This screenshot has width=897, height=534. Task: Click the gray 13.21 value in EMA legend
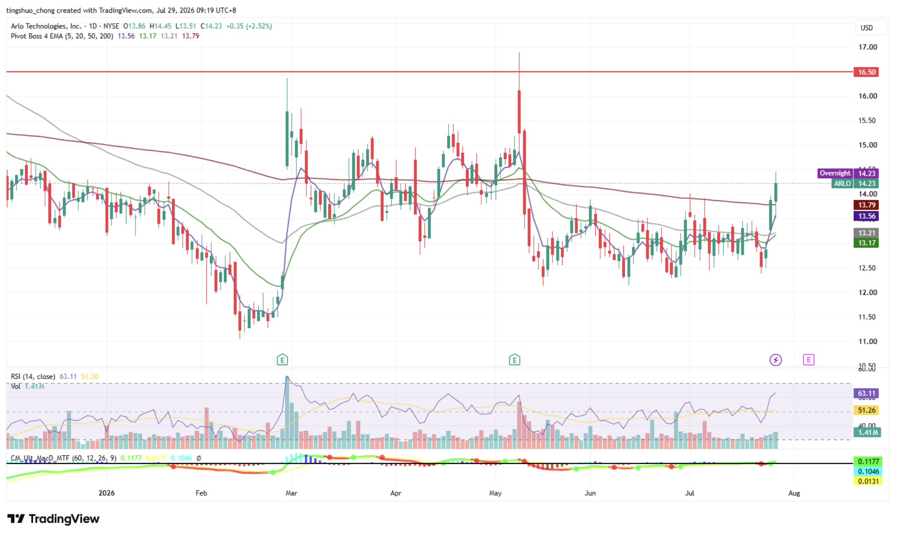coord(169,36)
